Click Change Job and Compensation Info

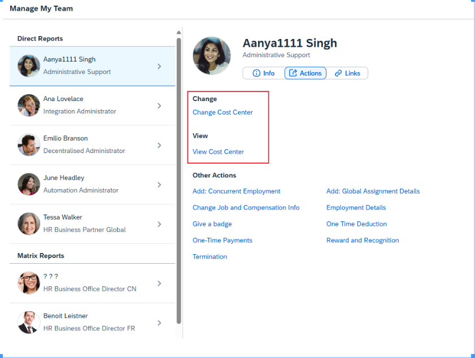pos(246,208)
